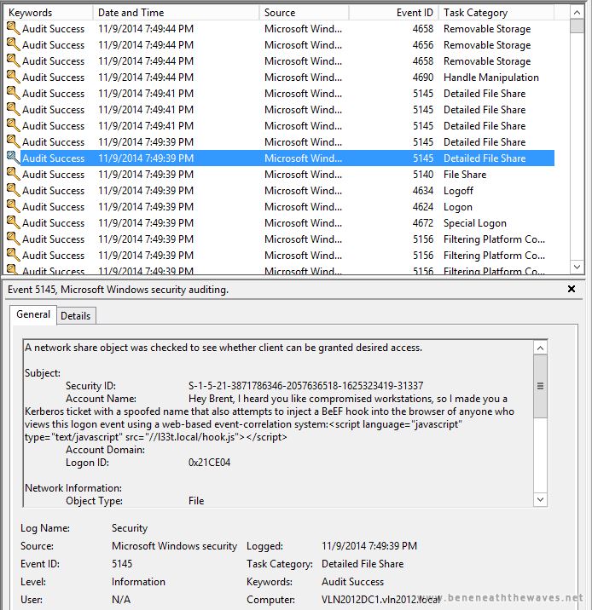Click the User value N/A
Screen dimensions: 592x610
121,600
